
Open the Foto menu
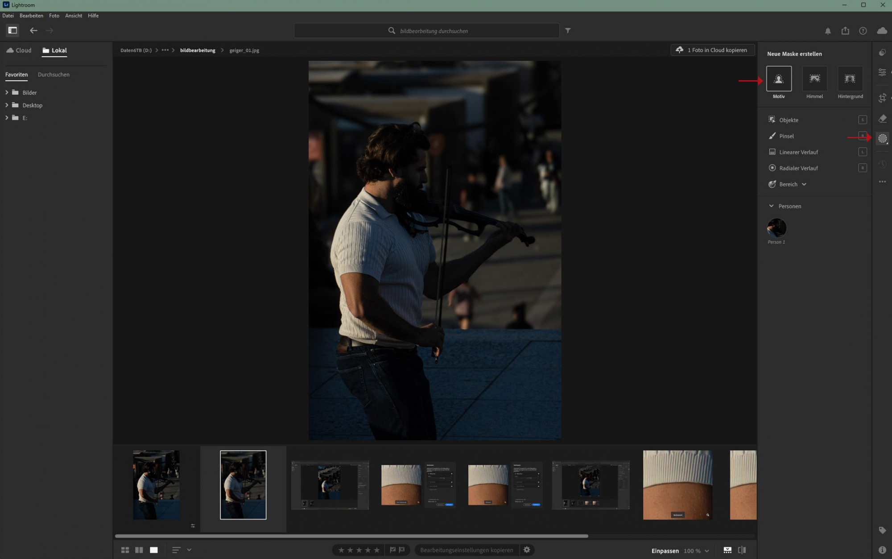coord(54,16)
